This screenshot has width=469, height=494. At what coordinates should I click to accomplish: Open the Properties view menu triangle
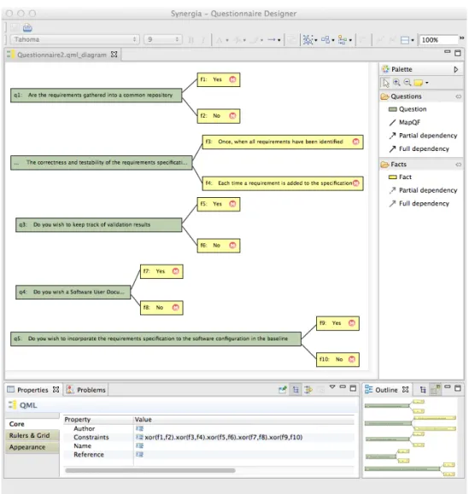(332, 386)
